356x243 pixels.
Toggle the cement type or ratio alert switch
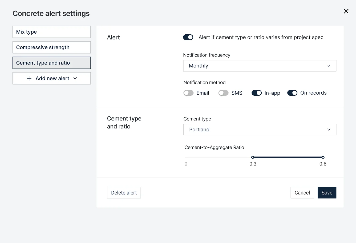coord(188,37)
